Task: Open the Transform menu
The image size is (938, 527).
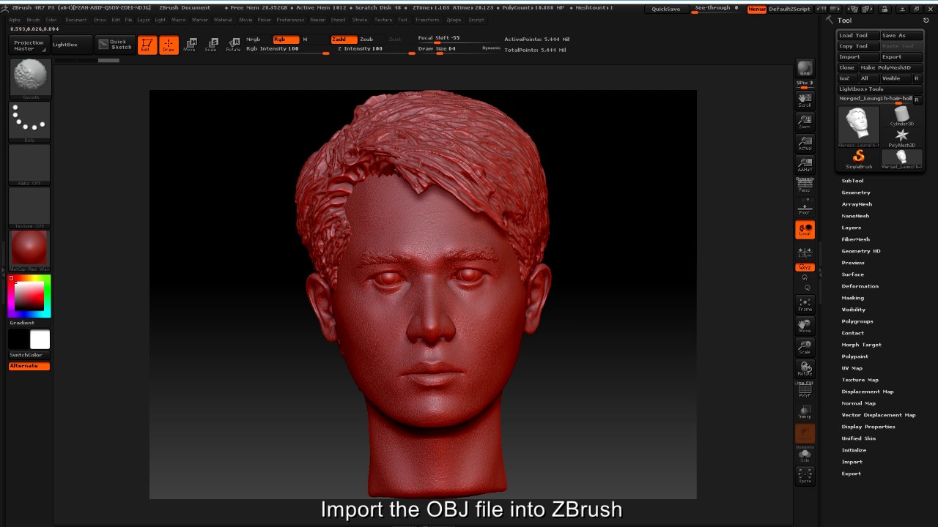Action: click(x=427, y=20)
